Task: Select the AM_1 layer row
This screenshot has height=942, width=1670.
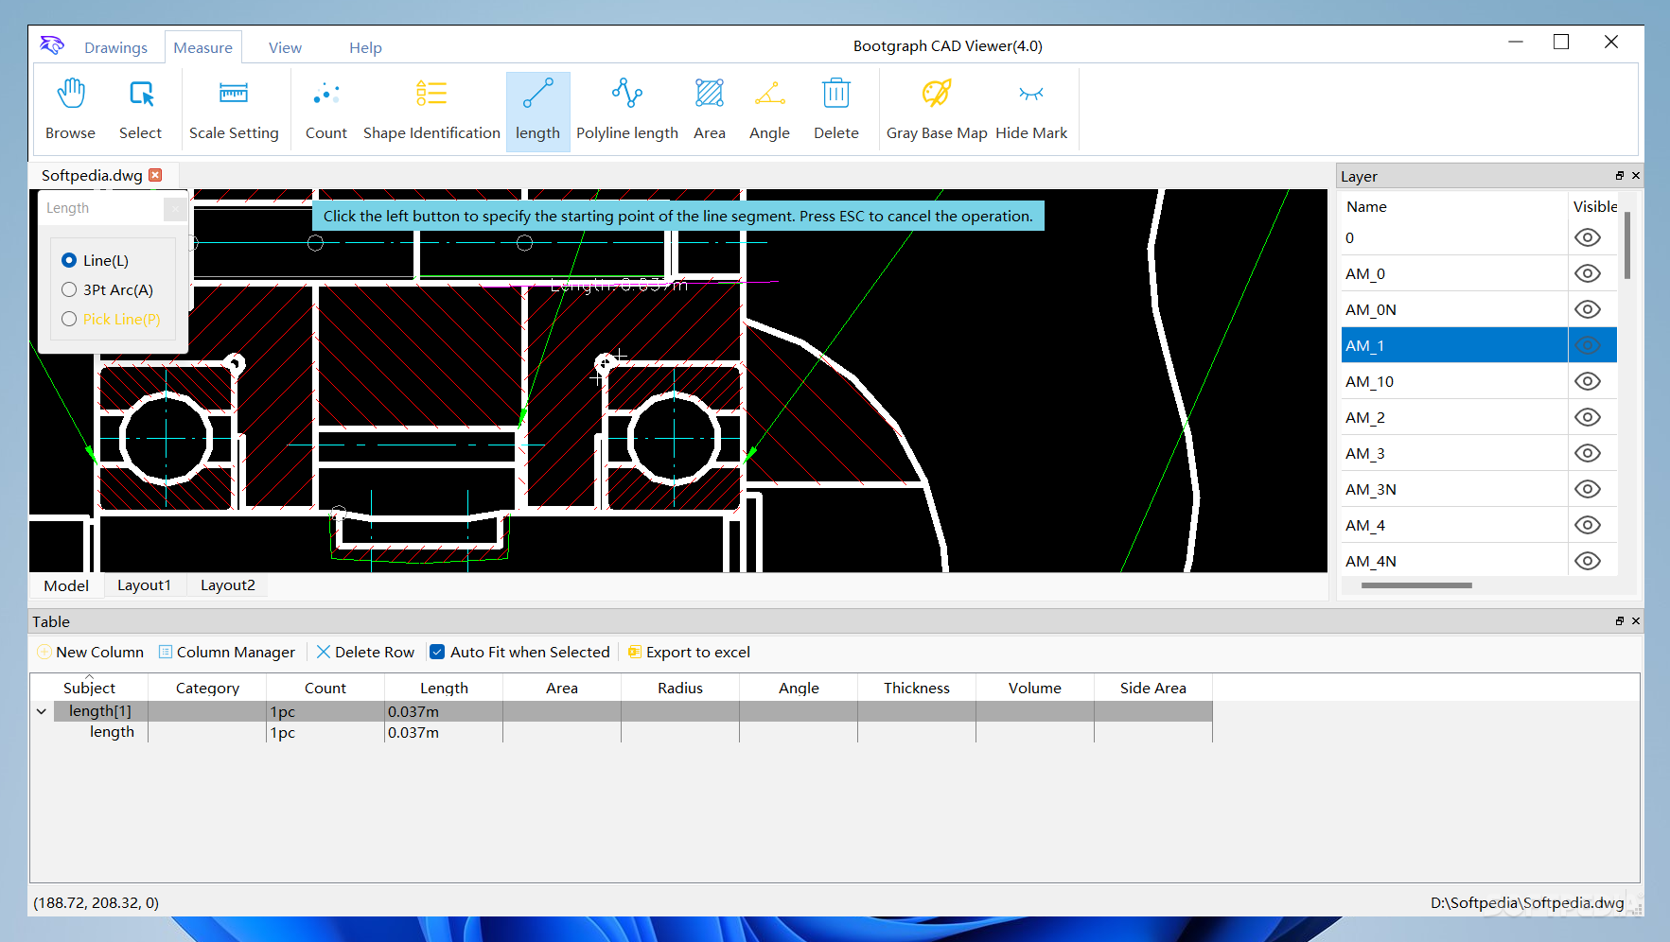Action: coord(1479,345)
